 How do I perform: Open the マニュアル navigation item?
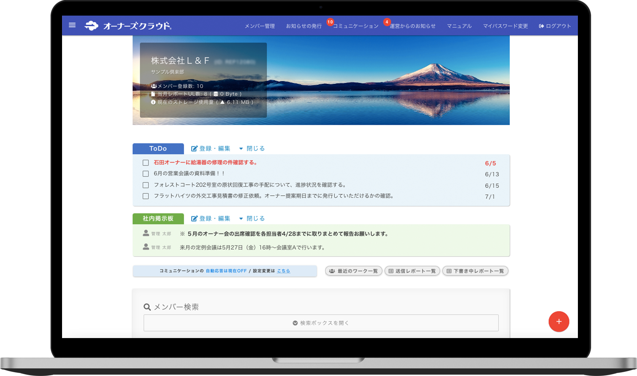coord(459,25)
